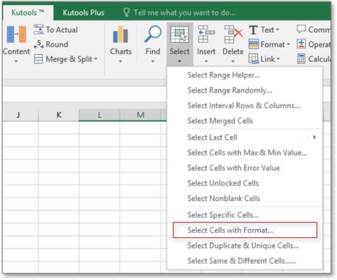Switch to the Kutools Plus tab

pyautogui.click(x=83, y=12)
